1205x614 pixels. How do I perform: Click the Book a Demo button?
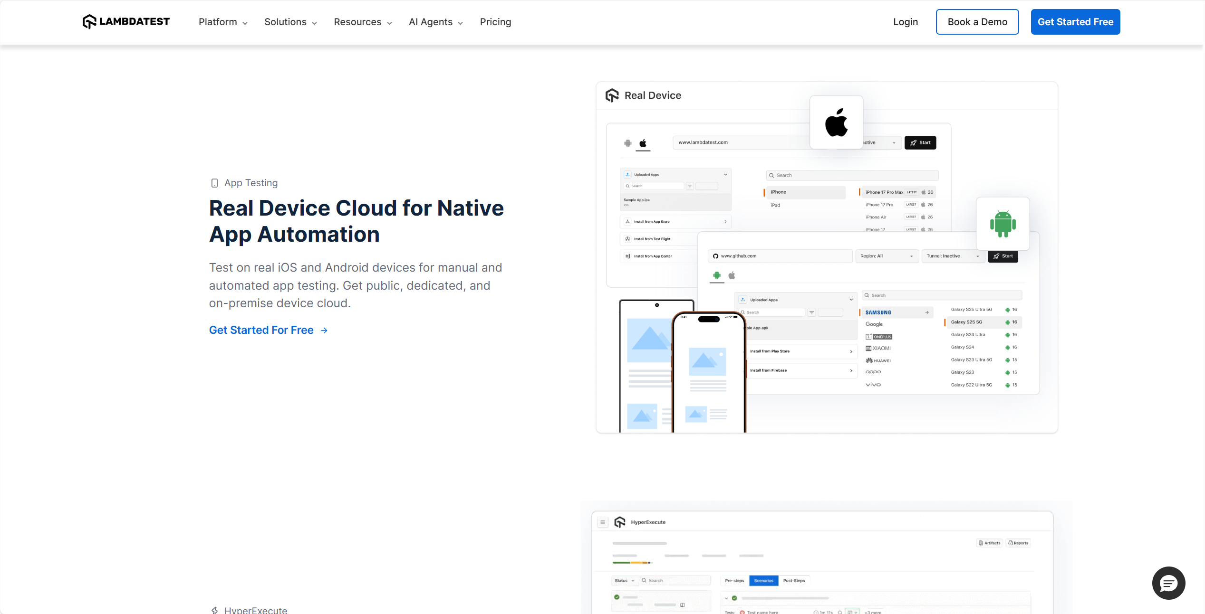pyautogui.click(x=977, y=22)
